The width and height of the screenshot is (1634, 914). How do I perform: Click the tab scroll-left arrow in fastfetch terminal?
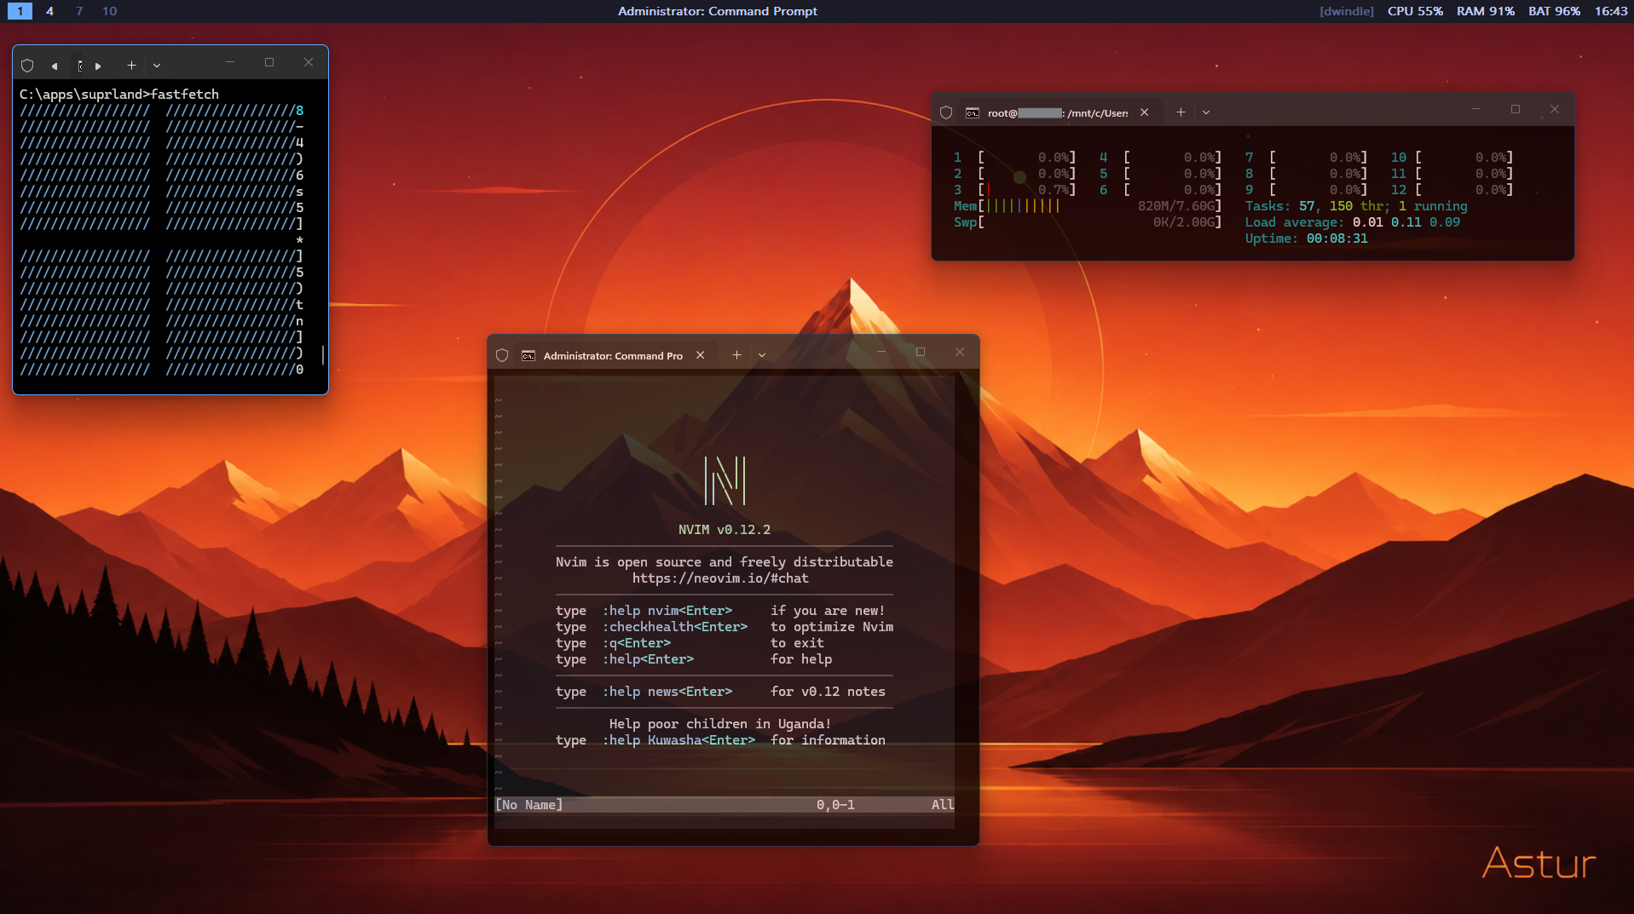click(x=55, y=66)
